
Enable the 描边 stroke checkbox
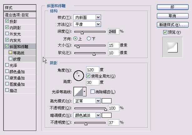7,90
